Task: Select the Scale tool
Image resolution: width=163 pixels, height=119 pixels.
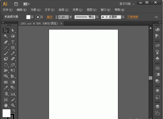Action: pyautogui.click(x=13, y=65)
